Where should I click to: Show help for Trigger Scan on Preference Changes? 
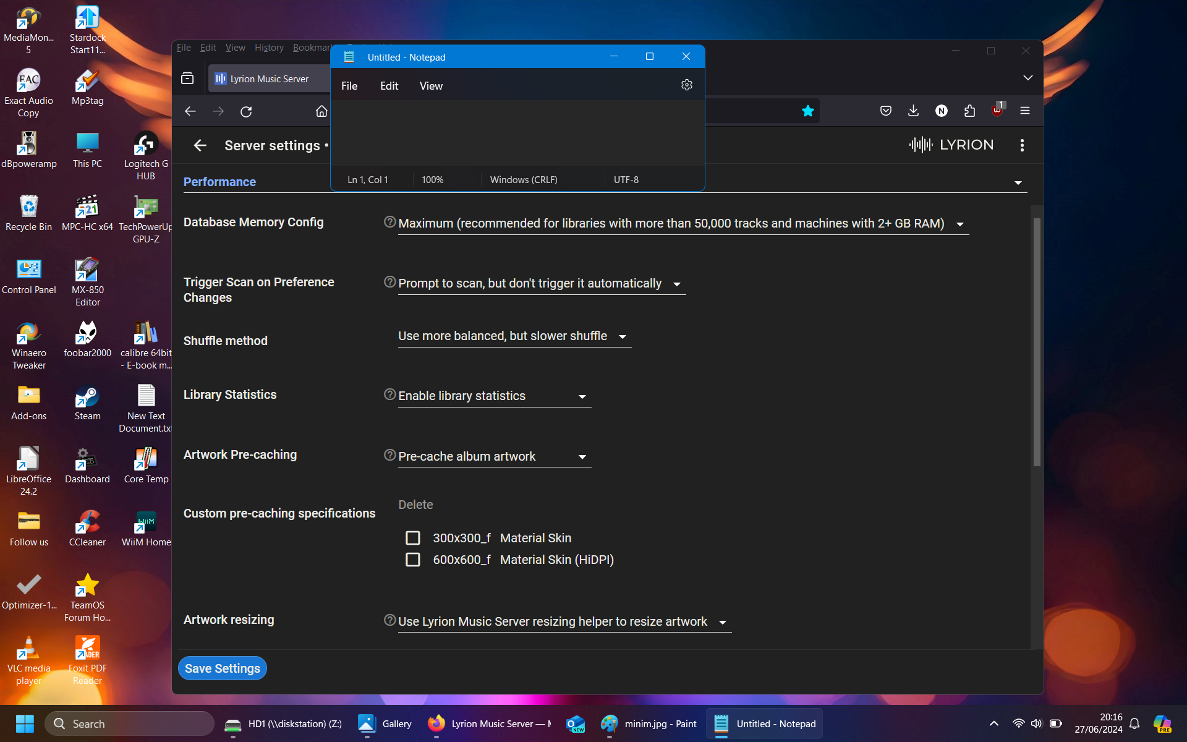tap(389, 282)
